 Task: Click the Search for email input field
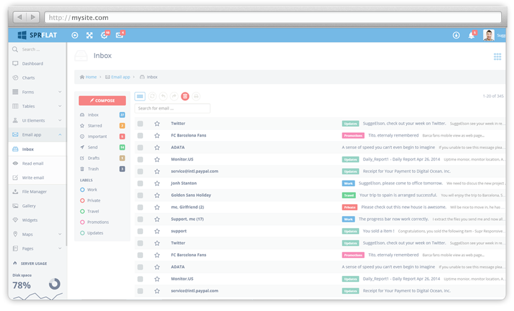[172, 108]
